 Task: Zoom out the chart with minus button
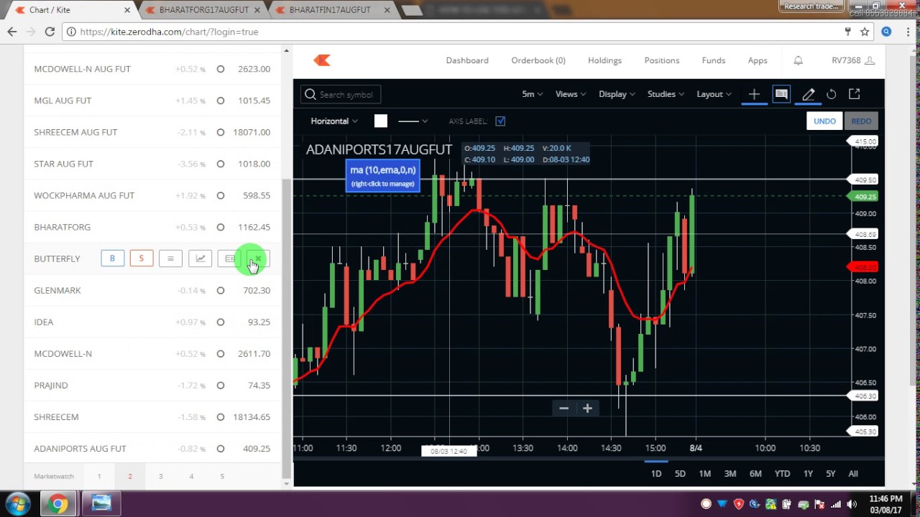[x=563, y=408]
